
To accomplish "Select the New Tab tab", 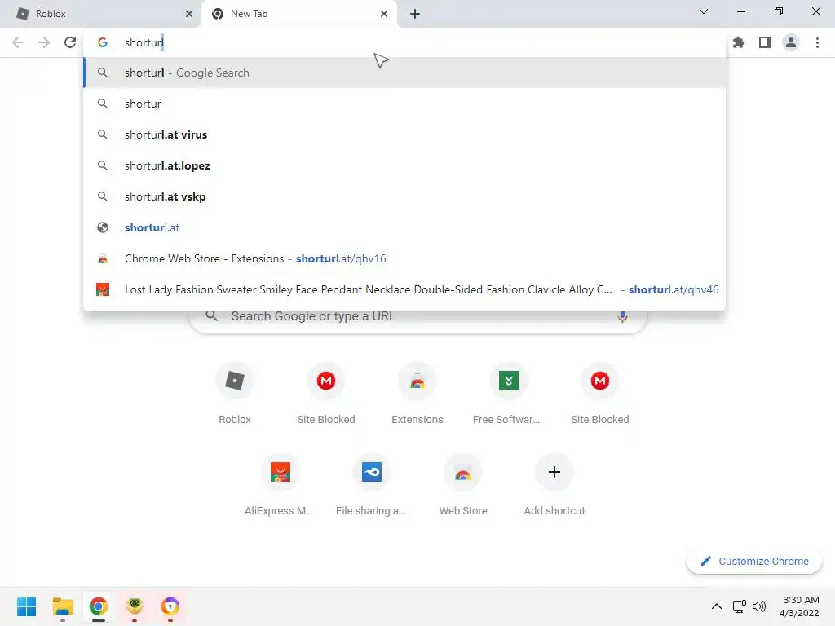I will [x=299, y=14].
